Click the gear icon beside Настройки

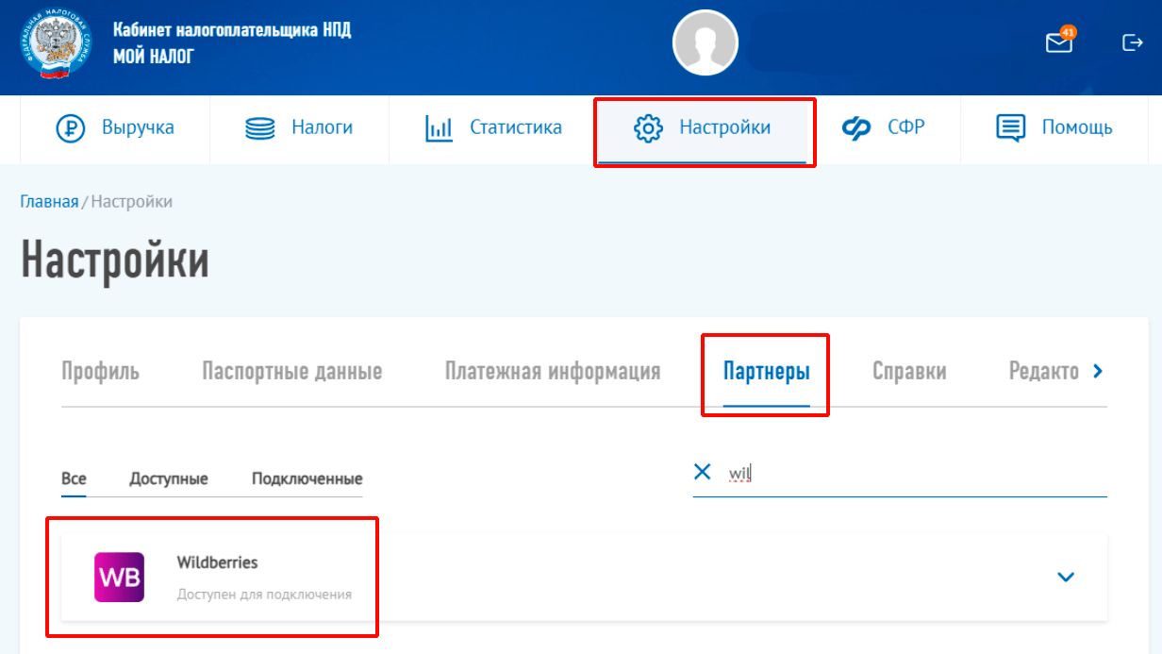[648, 128]
